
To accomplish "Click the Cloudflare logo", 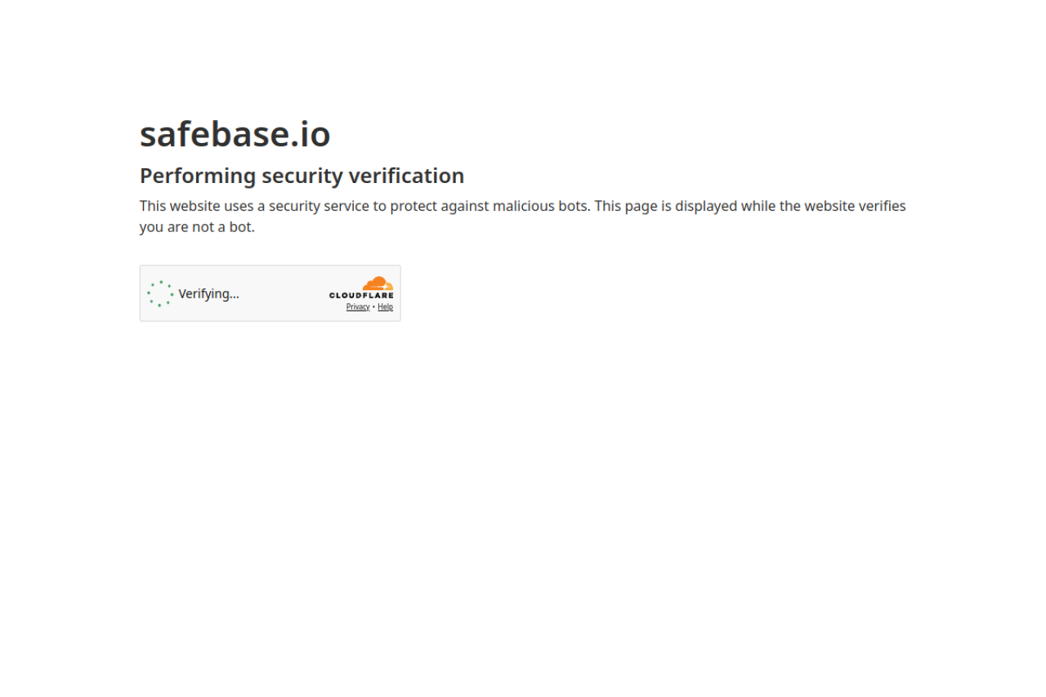I will tap(361, 288).
